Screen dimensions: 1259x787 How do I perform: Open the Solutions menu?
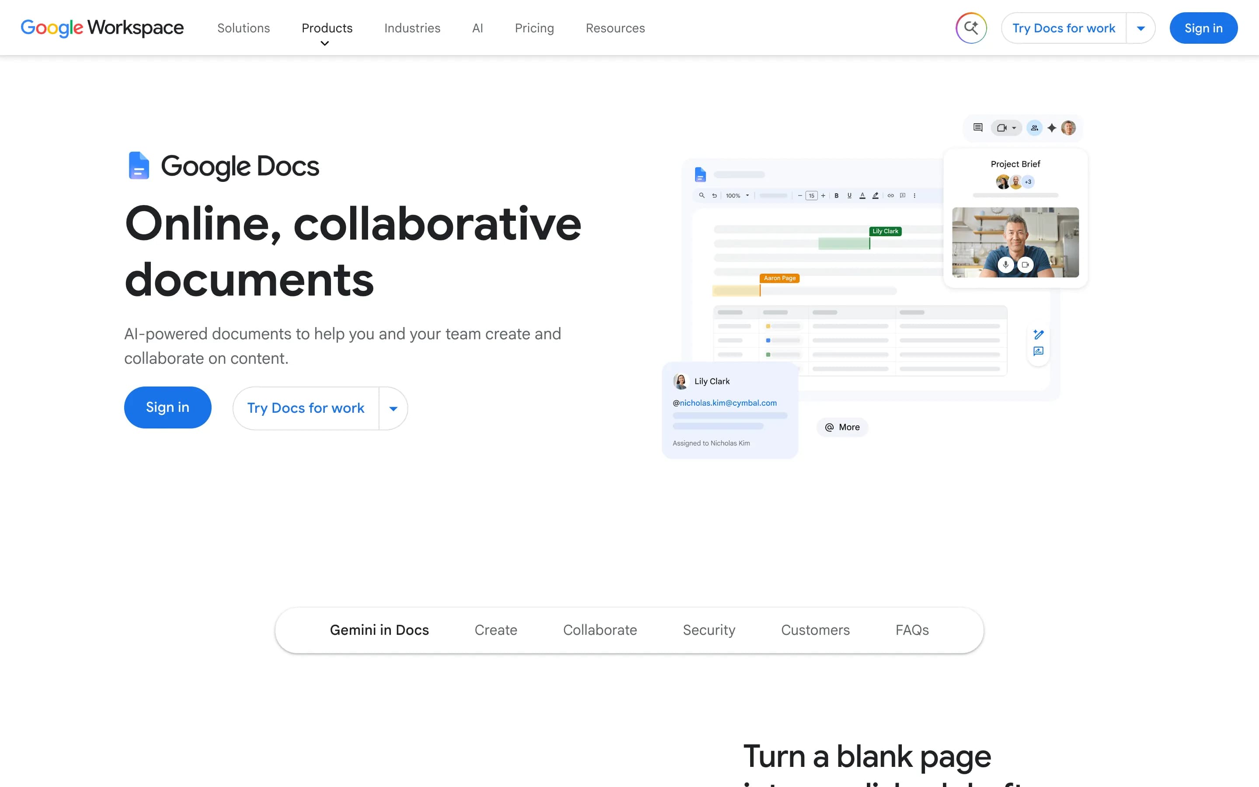(x=243, y=28)
